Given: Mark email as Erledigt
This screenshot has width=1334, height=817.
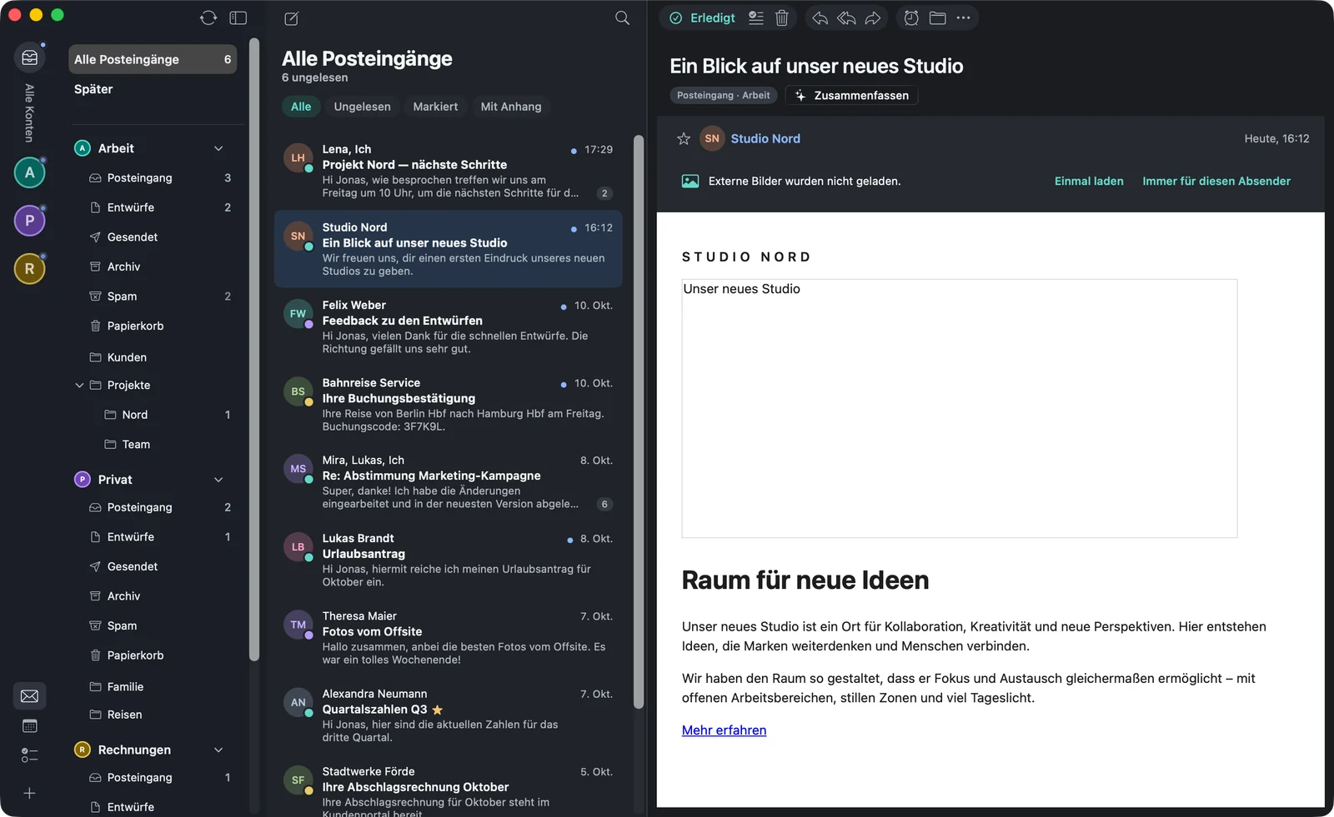Looking at the screenshot, I should click(x=702, y=18).
